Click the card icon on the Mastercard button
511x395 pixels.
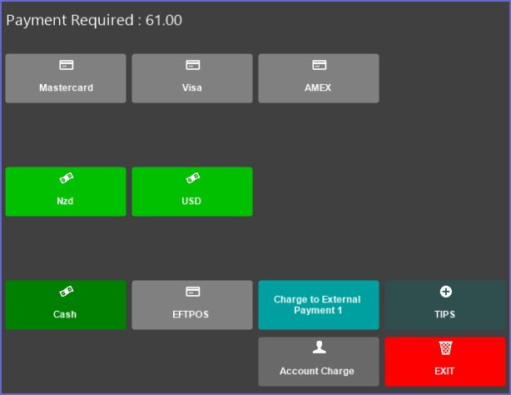click(x=66, y=65)
